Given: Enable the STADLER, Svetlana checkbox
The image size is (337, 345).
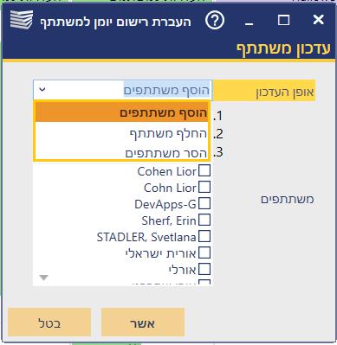Looking at the screenshot, I should tap(204, 236).
